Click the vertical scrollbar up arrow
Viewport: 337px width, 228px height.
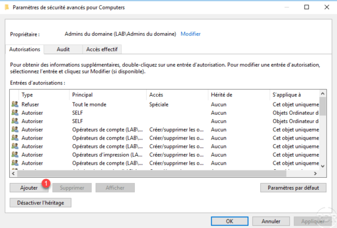tap(322, 93)
